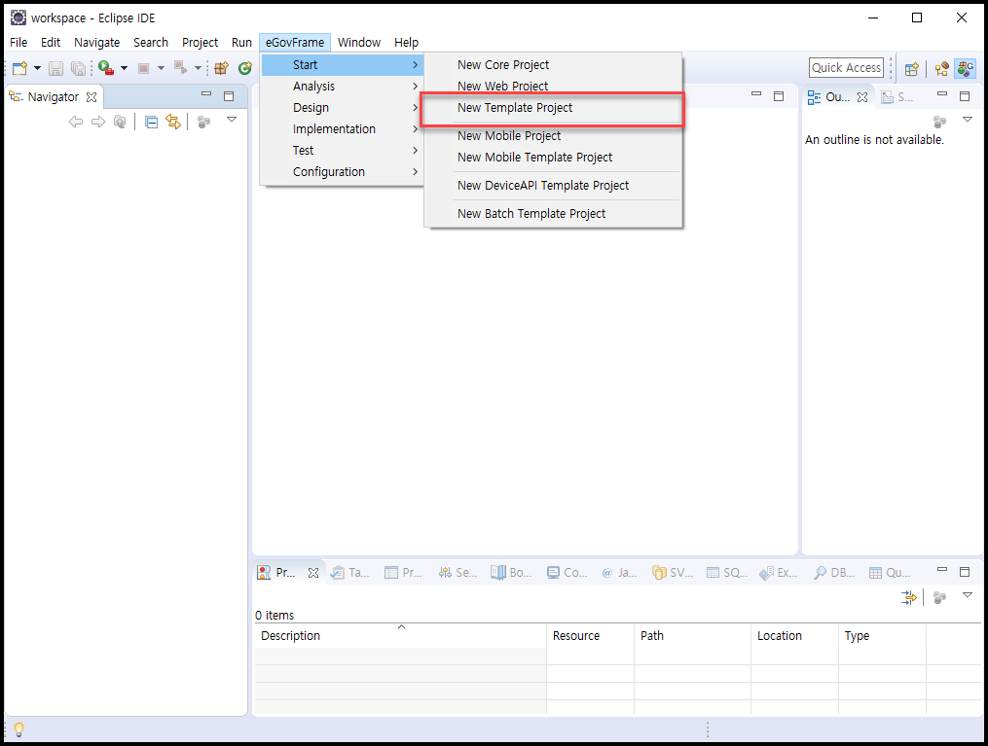Choose New DeviceAPI Template Project
The image size is (988, 746).
pyautogui.click(x=553, y=186)
